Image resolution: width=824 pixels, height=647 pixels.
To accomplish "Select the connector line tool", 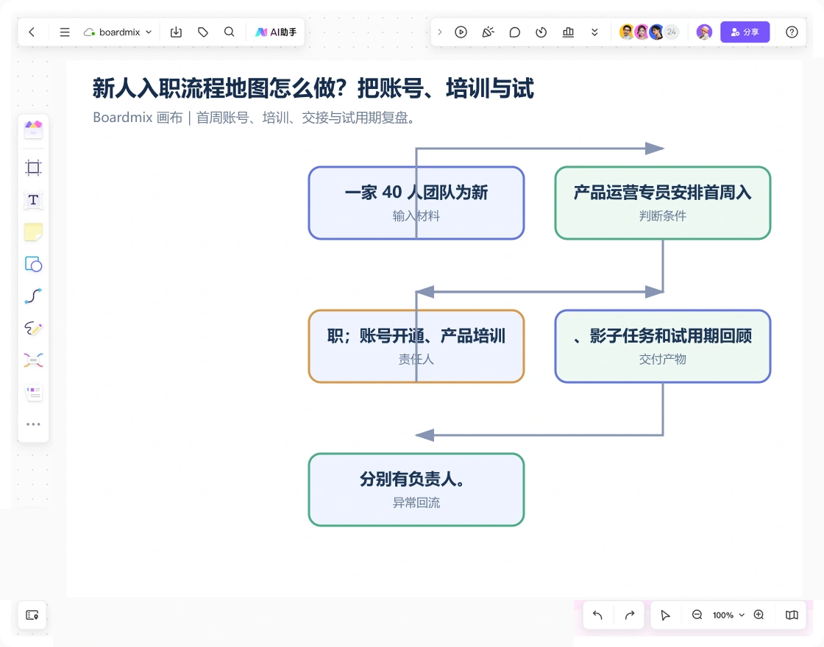I will 33,296.
